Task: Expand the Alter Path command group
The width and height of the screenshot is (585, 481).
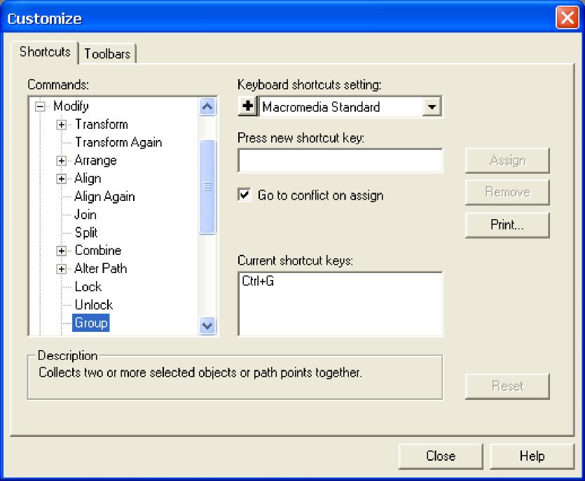Action: 62,269
